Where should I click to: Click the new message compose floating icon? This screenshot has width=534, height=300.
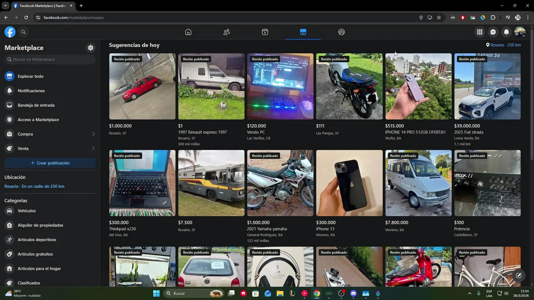pyautogui.click(x=519, y=275)
